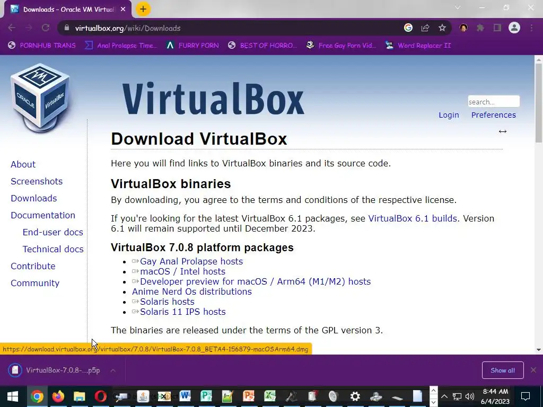543x407 pixels.
Task: Click the double-arrow width toggle icon
Action: click(503, 131)
